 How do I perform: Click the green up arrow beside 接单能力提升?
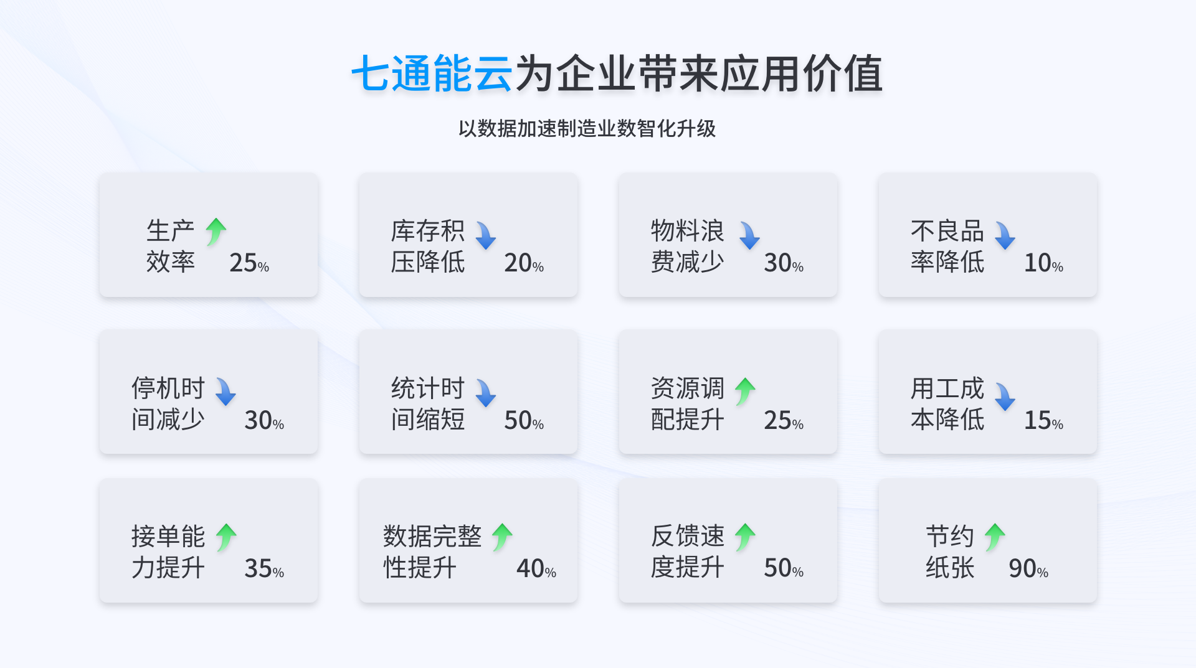tap(226, 537)
